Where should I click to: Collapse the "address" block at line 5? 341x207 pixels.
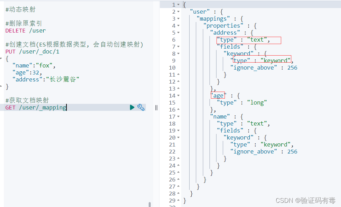pyautogui.click(x=178, y=33)
